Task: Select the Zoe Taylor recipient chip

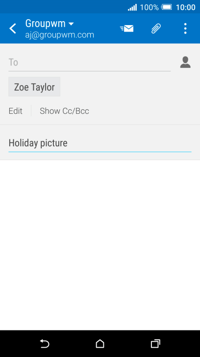Action: tap(34, 87)
